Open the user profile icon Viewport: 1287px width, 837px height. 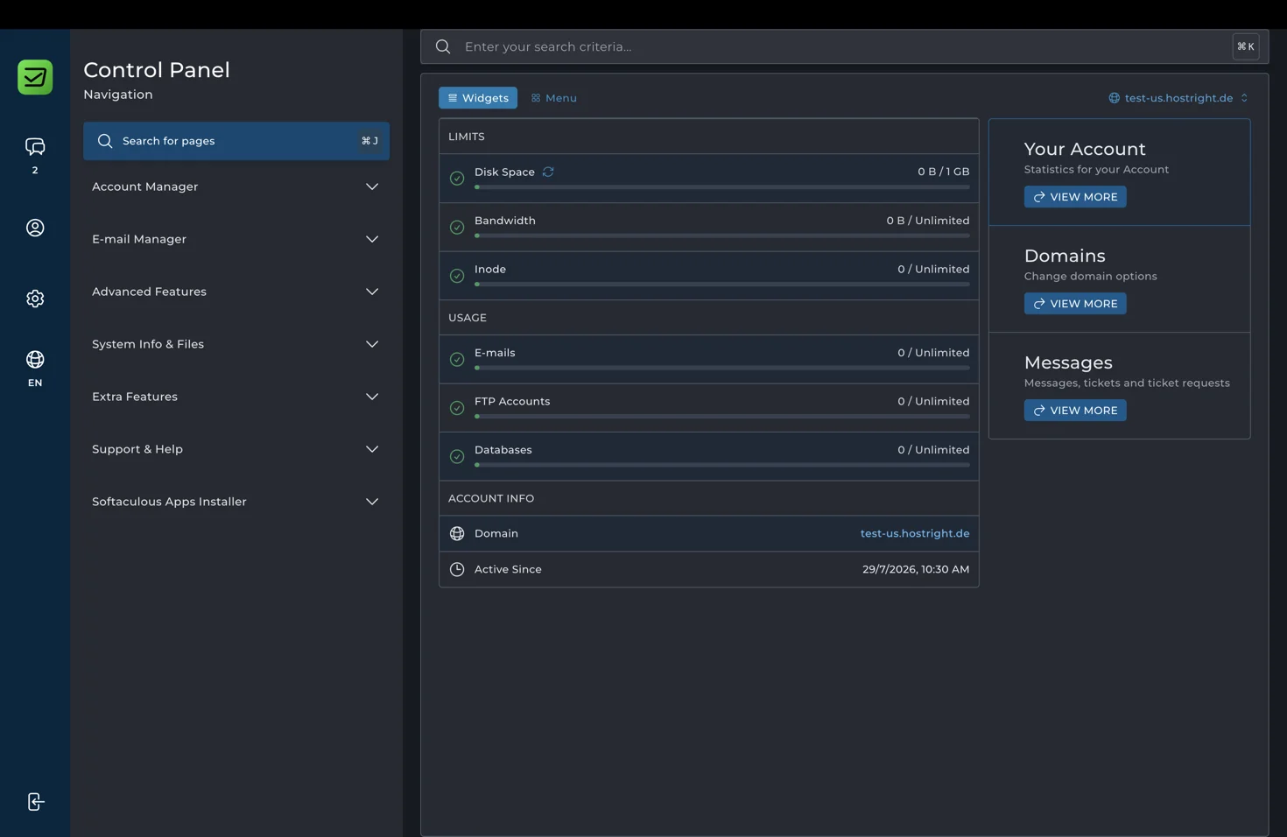pos(35,228)
